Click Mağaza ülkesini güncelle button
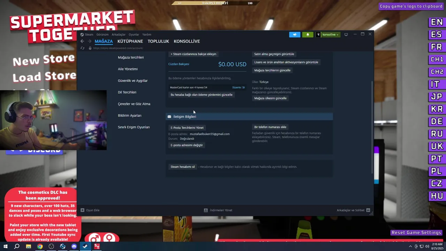The width and height of the screenshot is (446, 251). (270, 98)
